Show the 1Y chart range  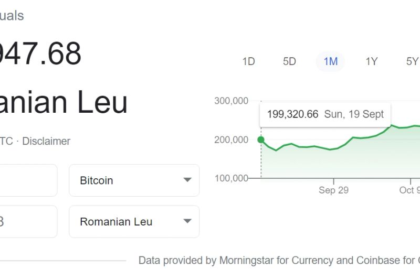(371, 61)
